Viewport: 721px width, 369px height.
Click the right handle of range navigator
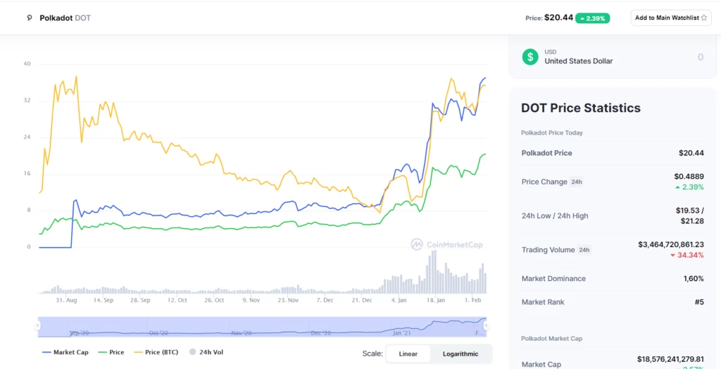click(x=487, y=326)
